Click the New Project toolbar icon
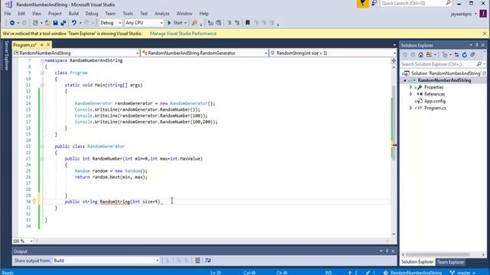The width and height of the screenshot is (490, 275). tap(35, 23)
